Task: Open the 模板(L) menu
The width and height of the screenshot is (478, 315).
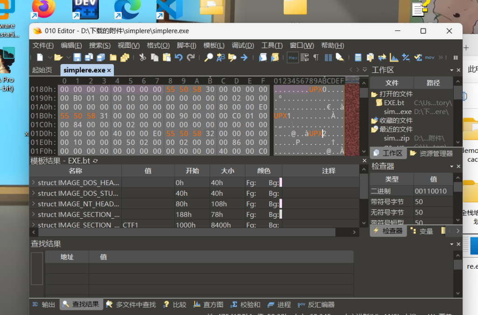Action: click(x=214, y=45)
